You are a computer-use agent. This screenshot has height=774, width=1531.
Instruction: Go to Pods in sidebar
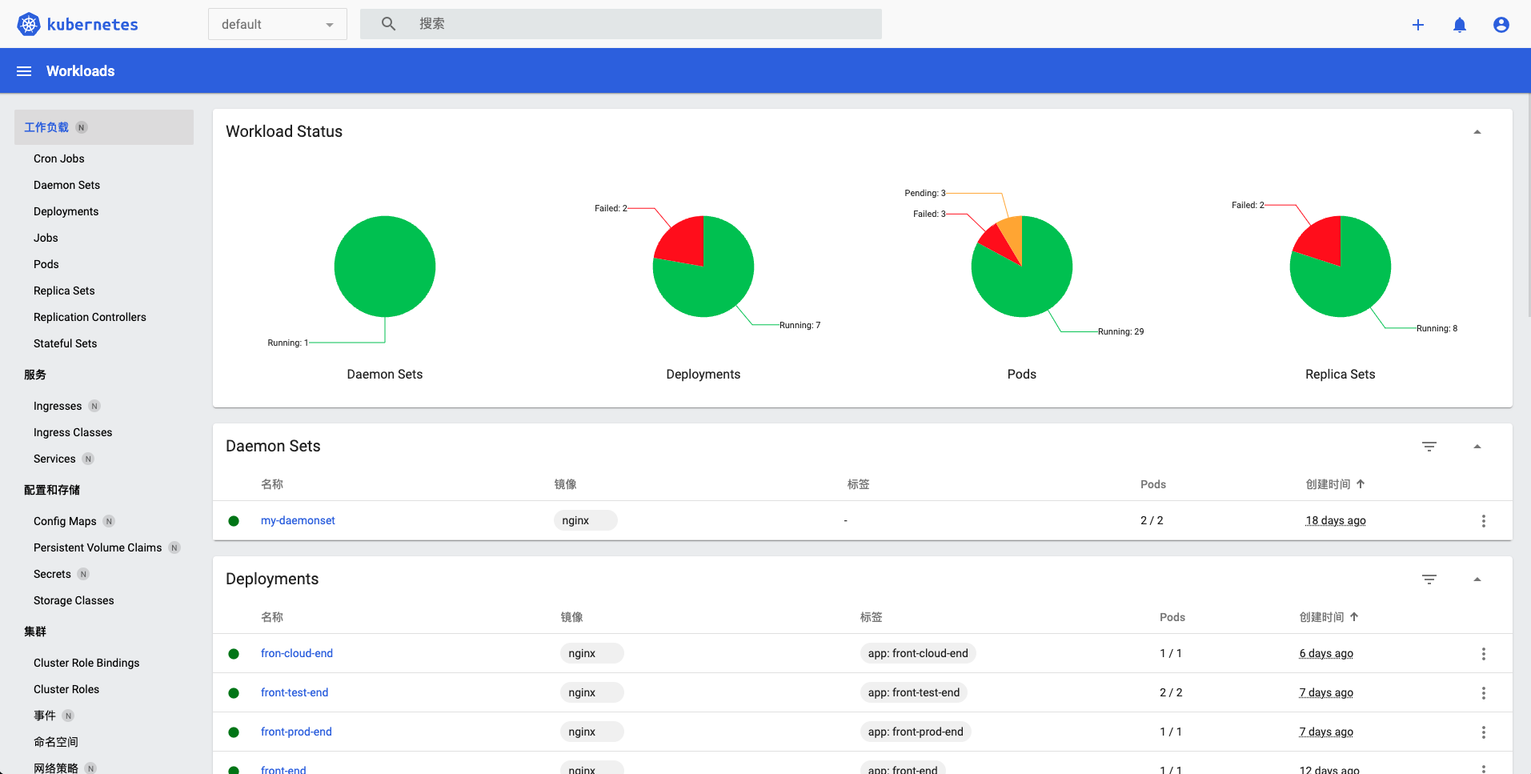click(x=46, y=264)
